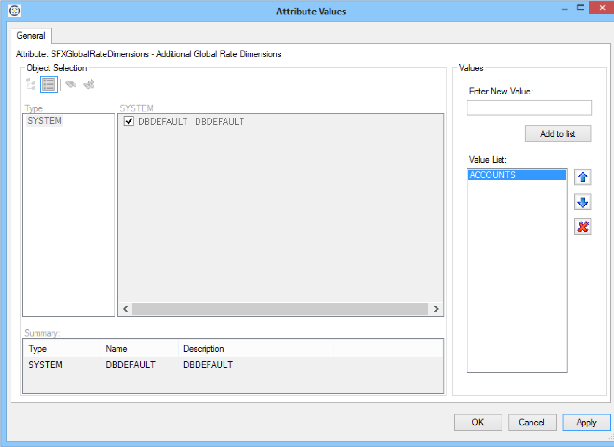Viewport: 614px width, 447px height.
Task: Select SYSTEM in the Type list
Action: [x=44, y=121]
